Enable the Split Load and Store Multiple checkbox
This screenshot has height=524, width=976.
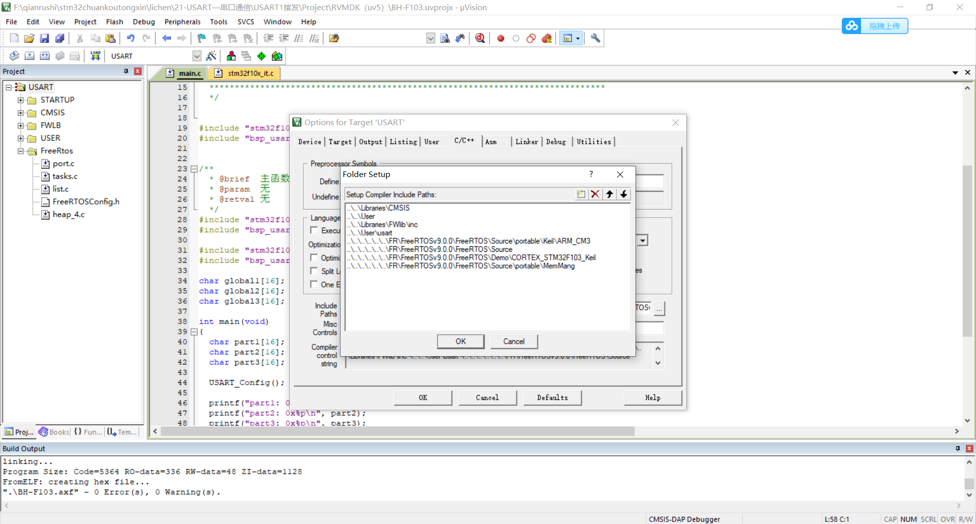tap(314, 271)
